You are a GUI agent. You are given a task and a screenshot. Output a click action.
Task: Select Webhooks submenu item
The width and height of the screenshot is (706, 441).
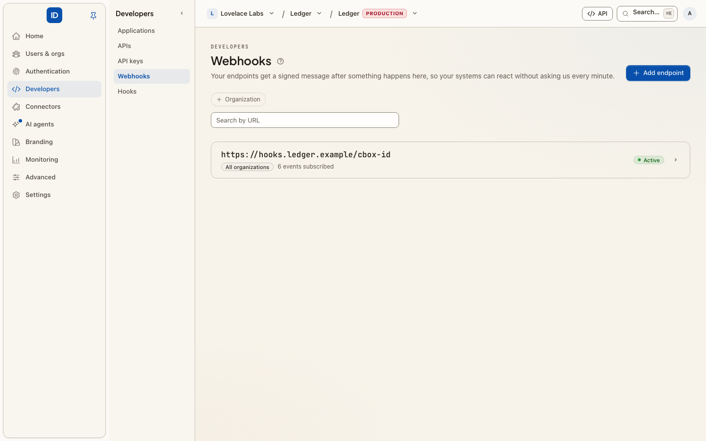point(151,76)
